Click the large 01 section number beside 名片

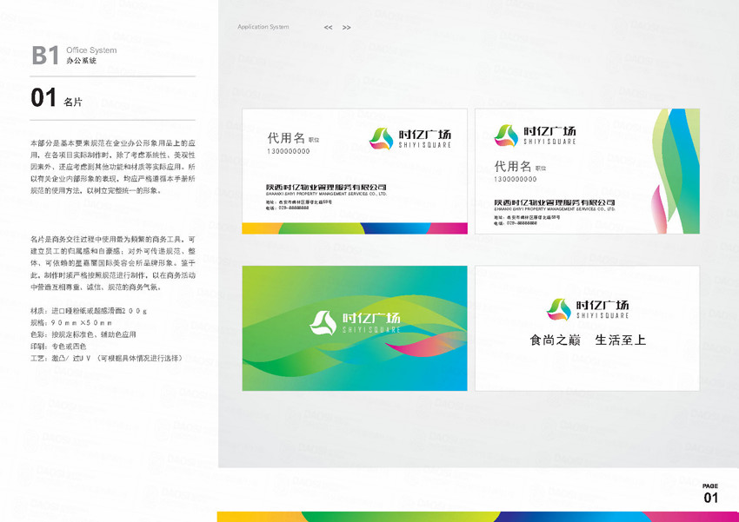(43, 98)
